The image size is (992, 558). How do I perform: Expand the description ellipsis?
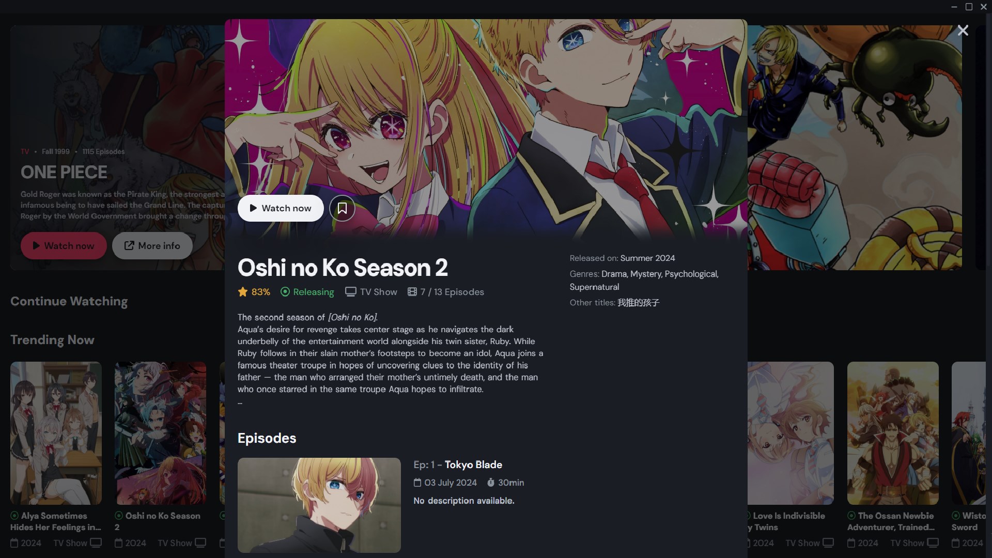coord(240,402)
